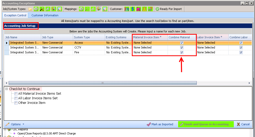
Task: Open Labor Invoice Item for the Fire row
Action: click(212, 53)
